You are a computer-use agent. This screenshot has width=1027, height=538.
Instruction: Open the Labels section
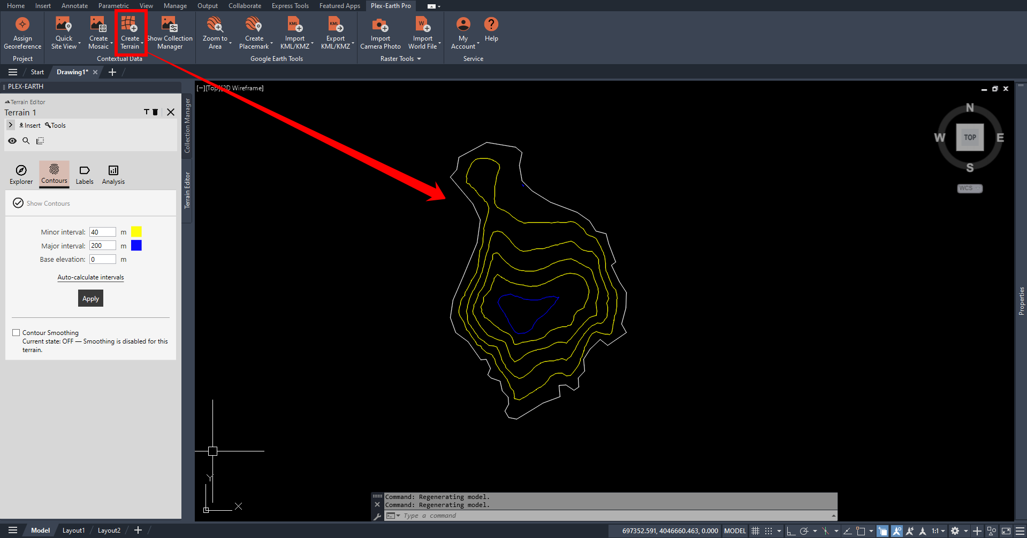coord(85,174)
